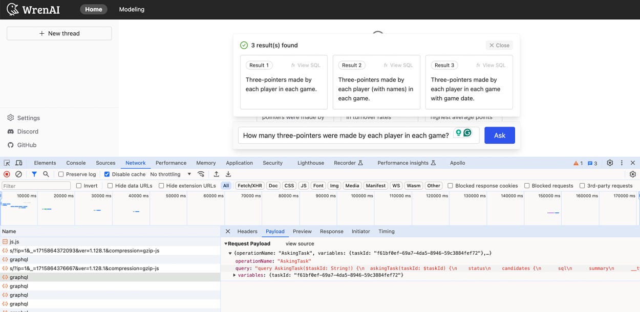The image size is (640, 312).
Task: Switch to the Modeling page
Action: [132, 9]
